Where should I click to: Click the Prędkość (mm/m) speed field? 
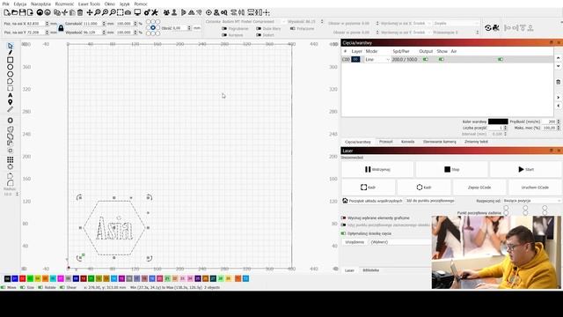pos(549,122)
